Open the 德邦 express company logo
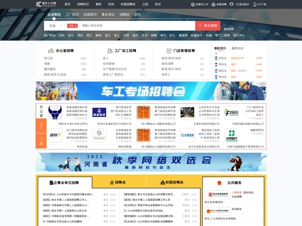 [x=55, y=135]
